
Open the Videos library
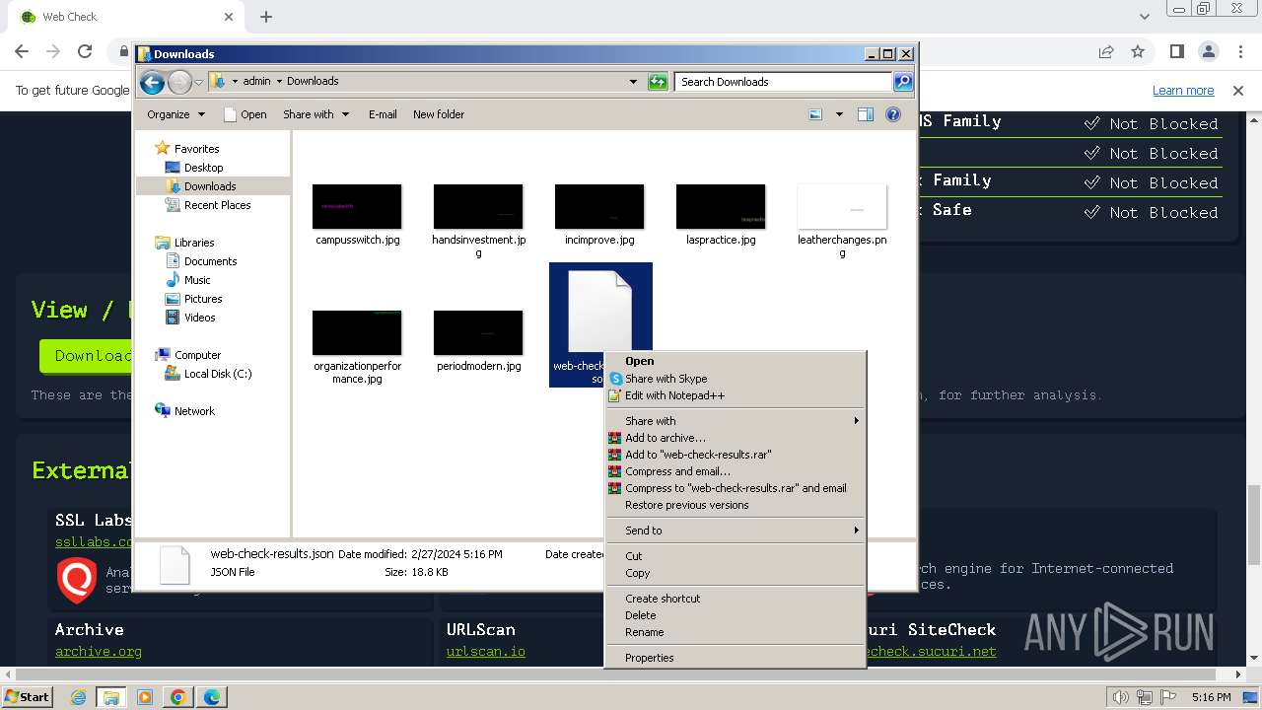[199, 318]
